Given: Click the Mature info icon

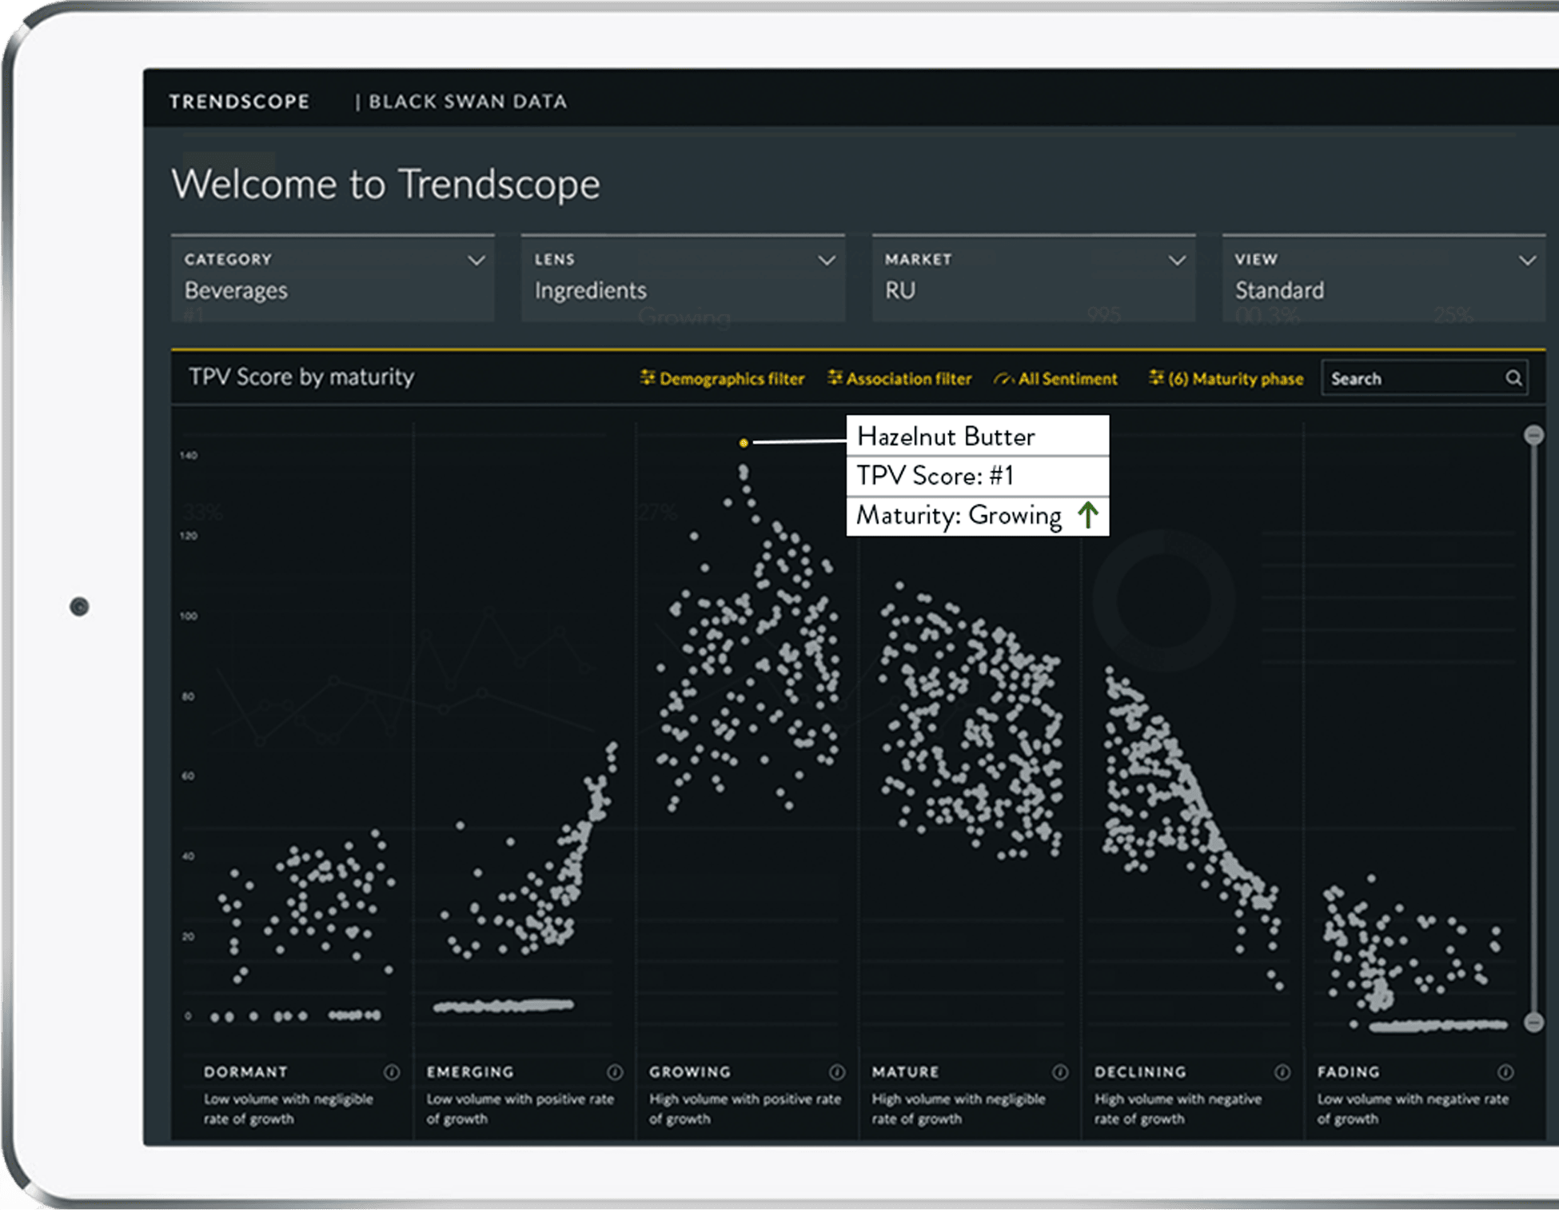Looking at the screenshot, I should [1060, 1072].
